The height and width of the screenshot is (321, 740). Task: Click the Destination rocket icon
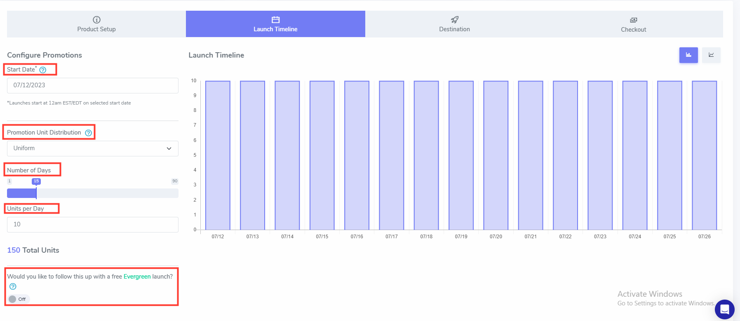click(x=454, y=20)
